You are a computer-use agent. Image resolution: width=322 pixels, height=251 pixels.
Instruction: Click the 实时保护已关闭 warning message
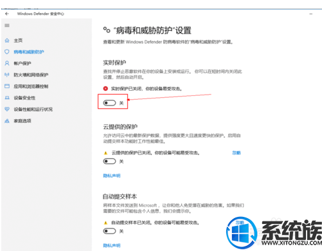click(147, 89)
